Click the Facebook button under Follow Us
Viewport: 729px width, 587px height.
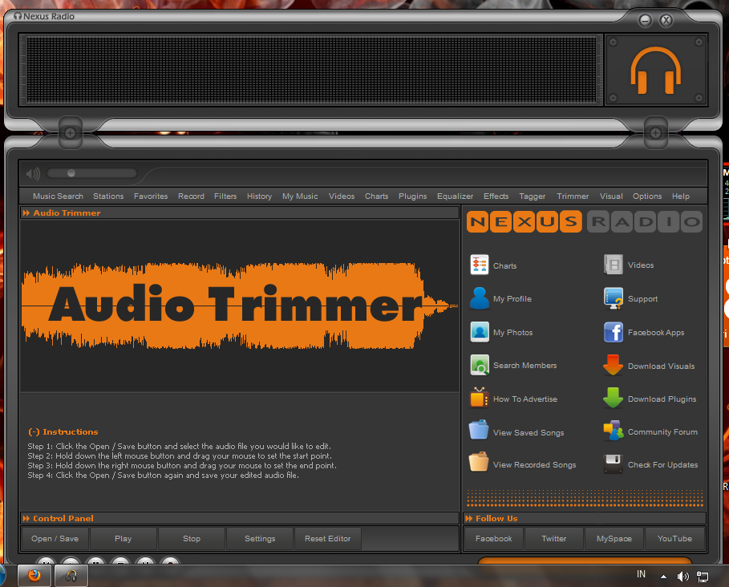[x=494, y=539]
